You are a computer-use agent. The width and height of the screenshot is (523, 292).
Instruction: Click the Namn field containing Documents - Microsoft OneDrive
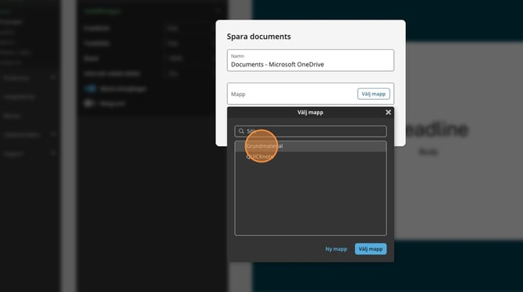(310, 60)
